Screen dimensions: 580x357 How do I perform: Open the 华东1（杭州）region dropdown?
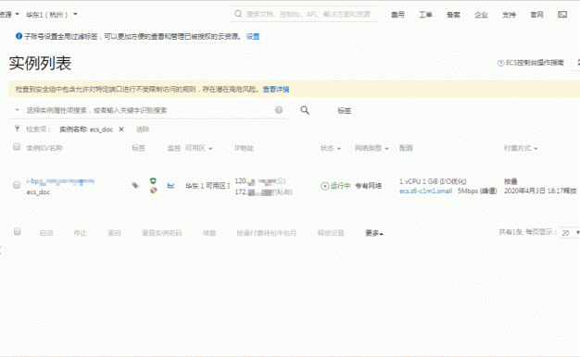pyautogui.click(x=51, y=15)
